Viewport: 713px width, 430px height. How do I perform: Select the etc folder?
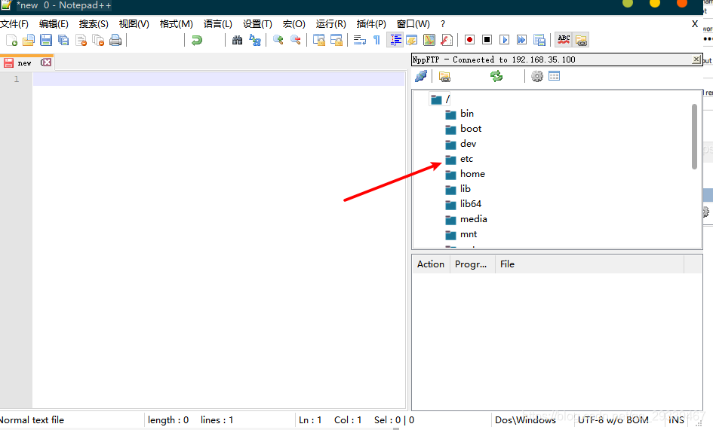459,159
